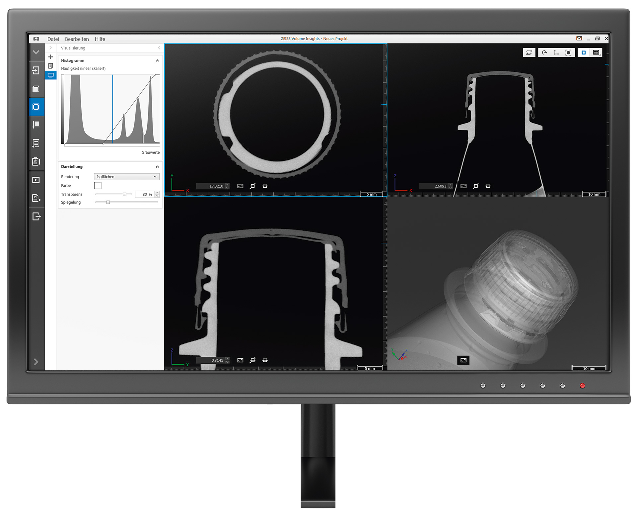Screen dimensions: 637x516
Task: Click the Transparenz slider handle
Action: 124,194
